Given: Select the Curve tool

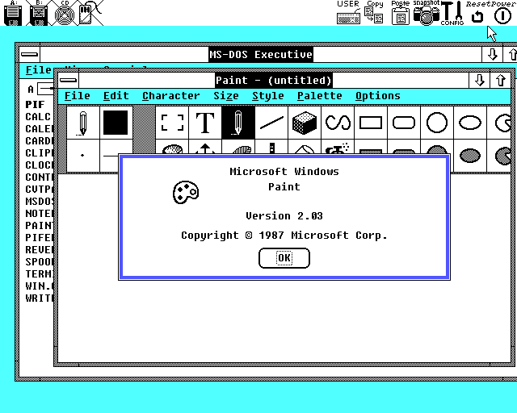Looking at the screenshot, I should tap(338, 123).
